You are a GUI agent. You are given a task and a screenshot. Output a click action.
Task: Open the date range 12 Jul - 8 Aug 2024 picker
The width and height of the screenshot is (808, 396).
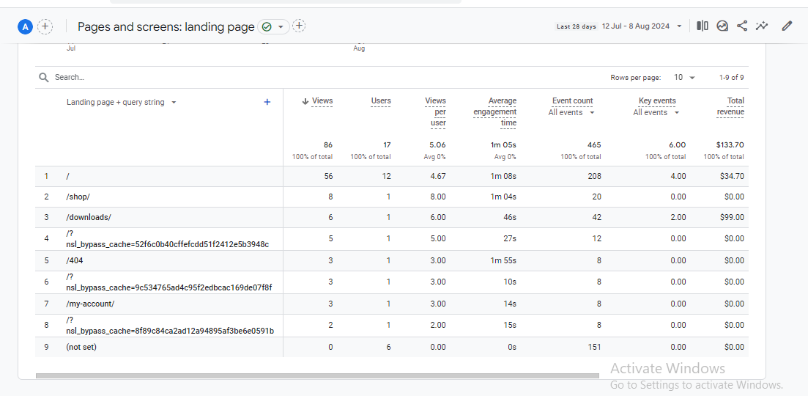click(x=642, y=26)
